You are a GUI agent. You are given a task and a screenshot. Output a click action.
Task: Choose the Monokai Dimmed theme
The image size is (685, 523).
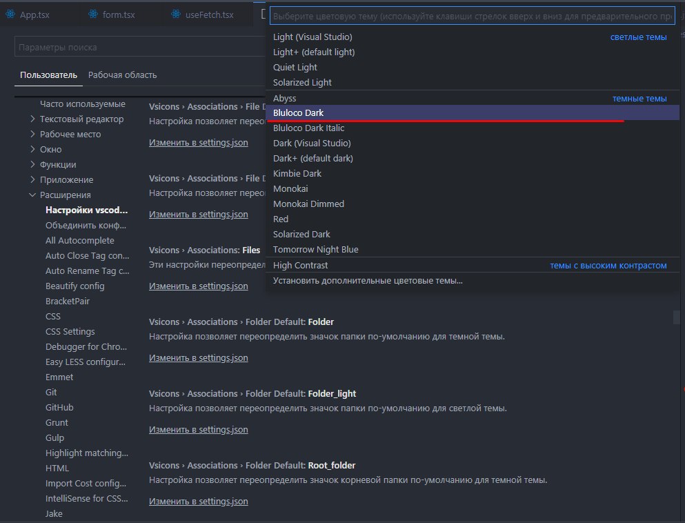point(473,204)
